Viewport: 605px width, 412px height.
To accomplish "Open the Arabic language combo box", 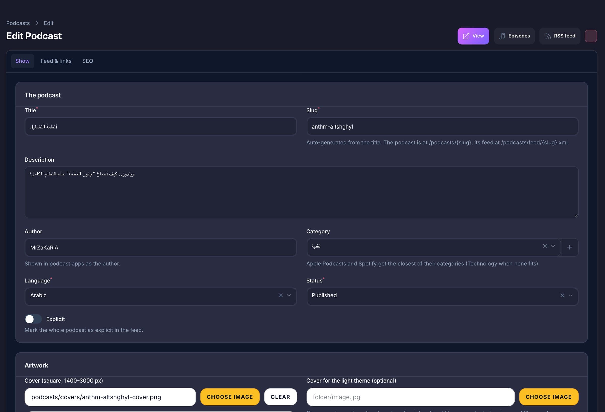I will pyautogui.click(x=161, y=296).
